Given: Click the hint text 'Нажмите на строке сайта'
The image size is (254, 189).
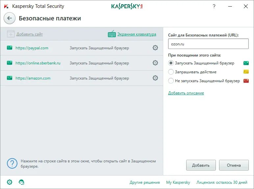Looking at the screenshot, I should click(x=43, y=161).
